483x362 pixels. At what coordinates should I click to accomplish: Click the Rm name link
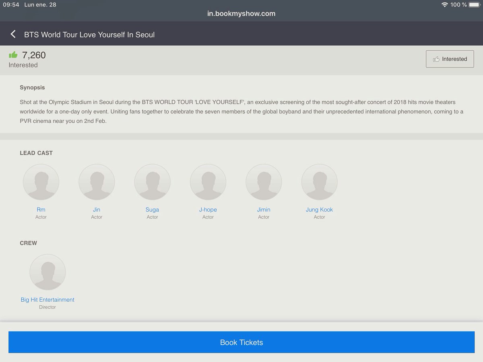pyautogui.click(x=41, y=210)
